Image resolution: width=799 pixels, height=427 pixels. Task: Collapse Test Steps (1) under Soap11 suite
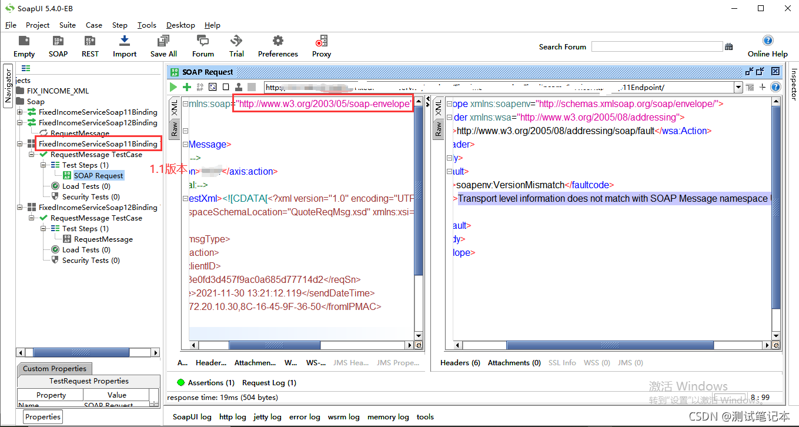44,165
